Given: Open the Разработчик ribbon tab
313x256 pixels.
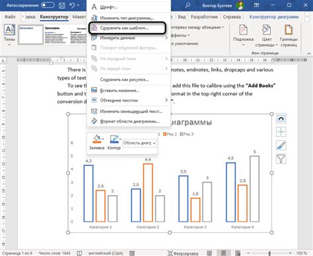Looking at the screenshot, I should 204,17.
